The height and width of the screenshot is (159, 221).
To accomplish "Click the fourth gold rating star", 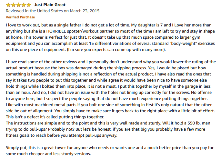I will point(24,5).
